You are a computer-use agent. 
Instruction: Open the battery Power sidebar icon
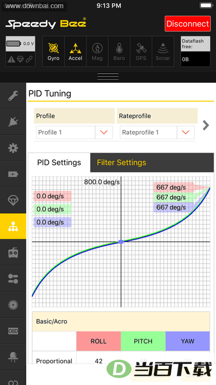[13, 174]
